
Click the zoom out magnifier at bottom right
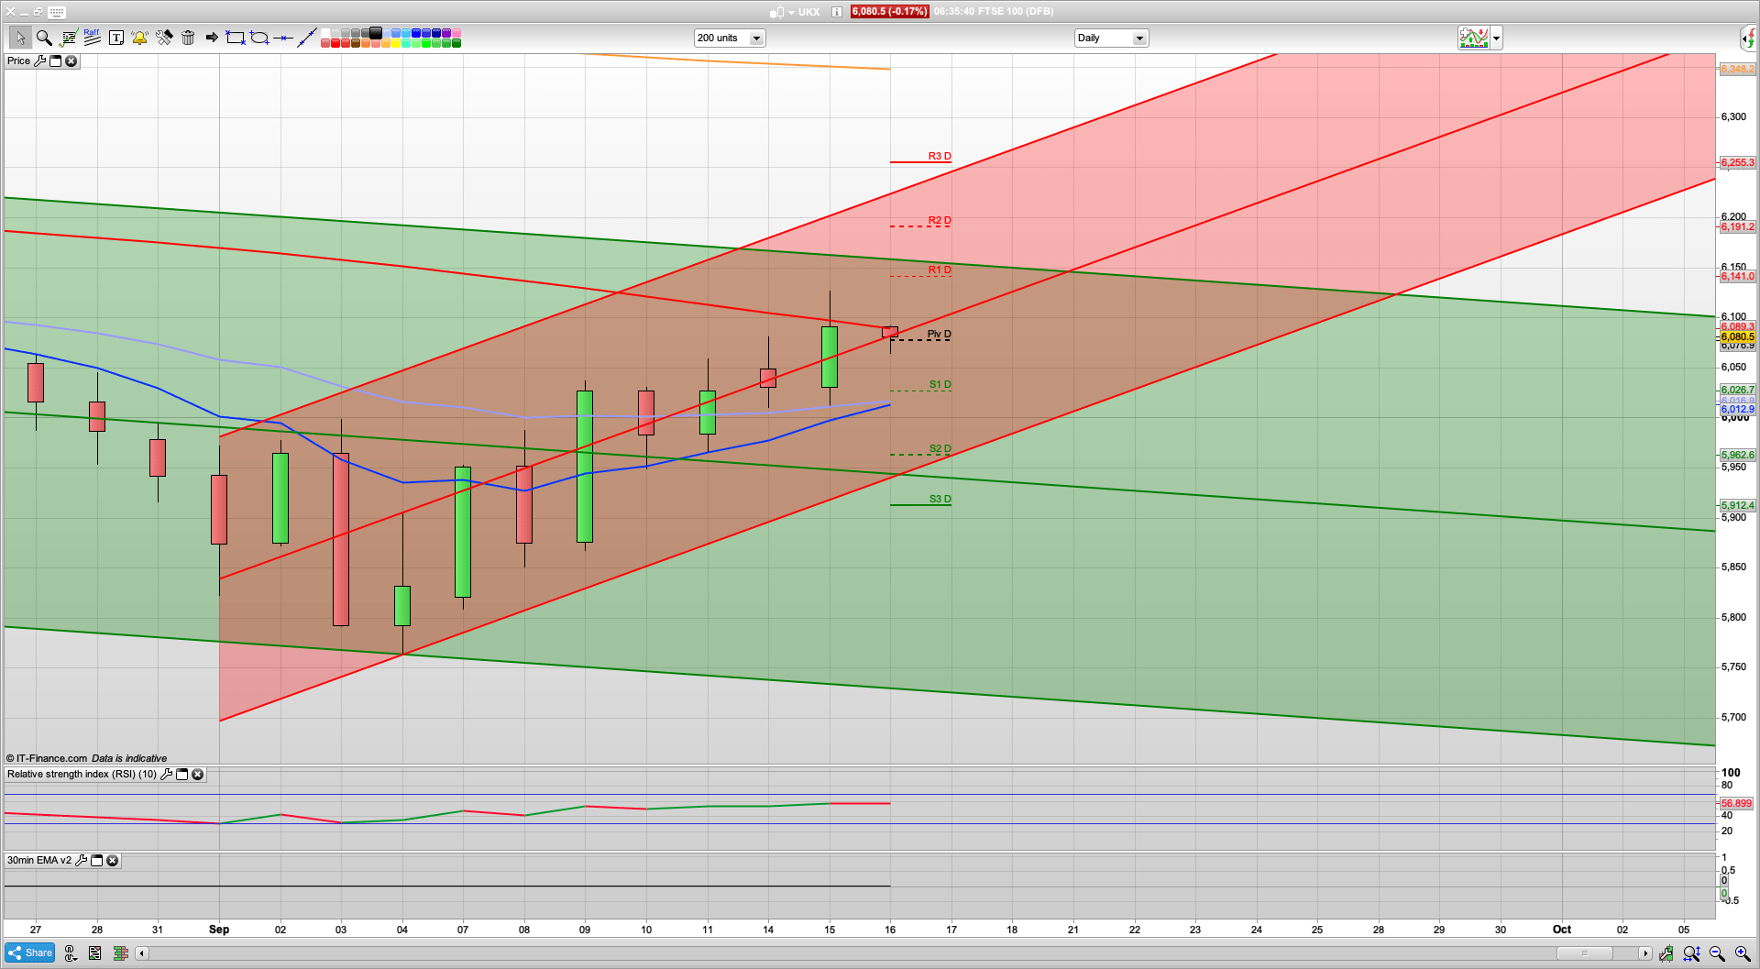(1717, 954)
